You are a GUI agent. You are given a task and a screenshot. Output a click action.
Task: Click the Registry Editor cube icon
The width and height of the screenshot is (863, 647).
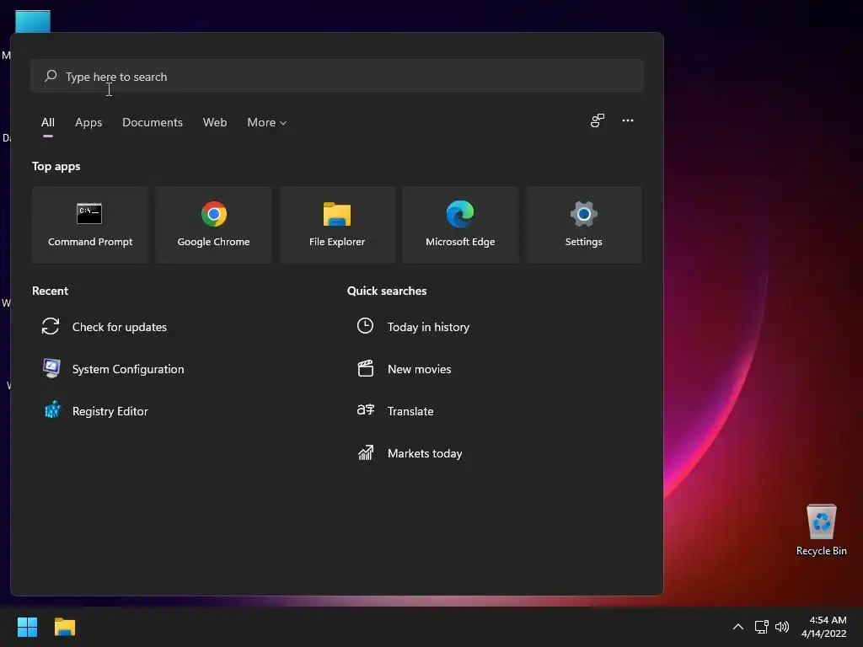(x=52, y=410)
